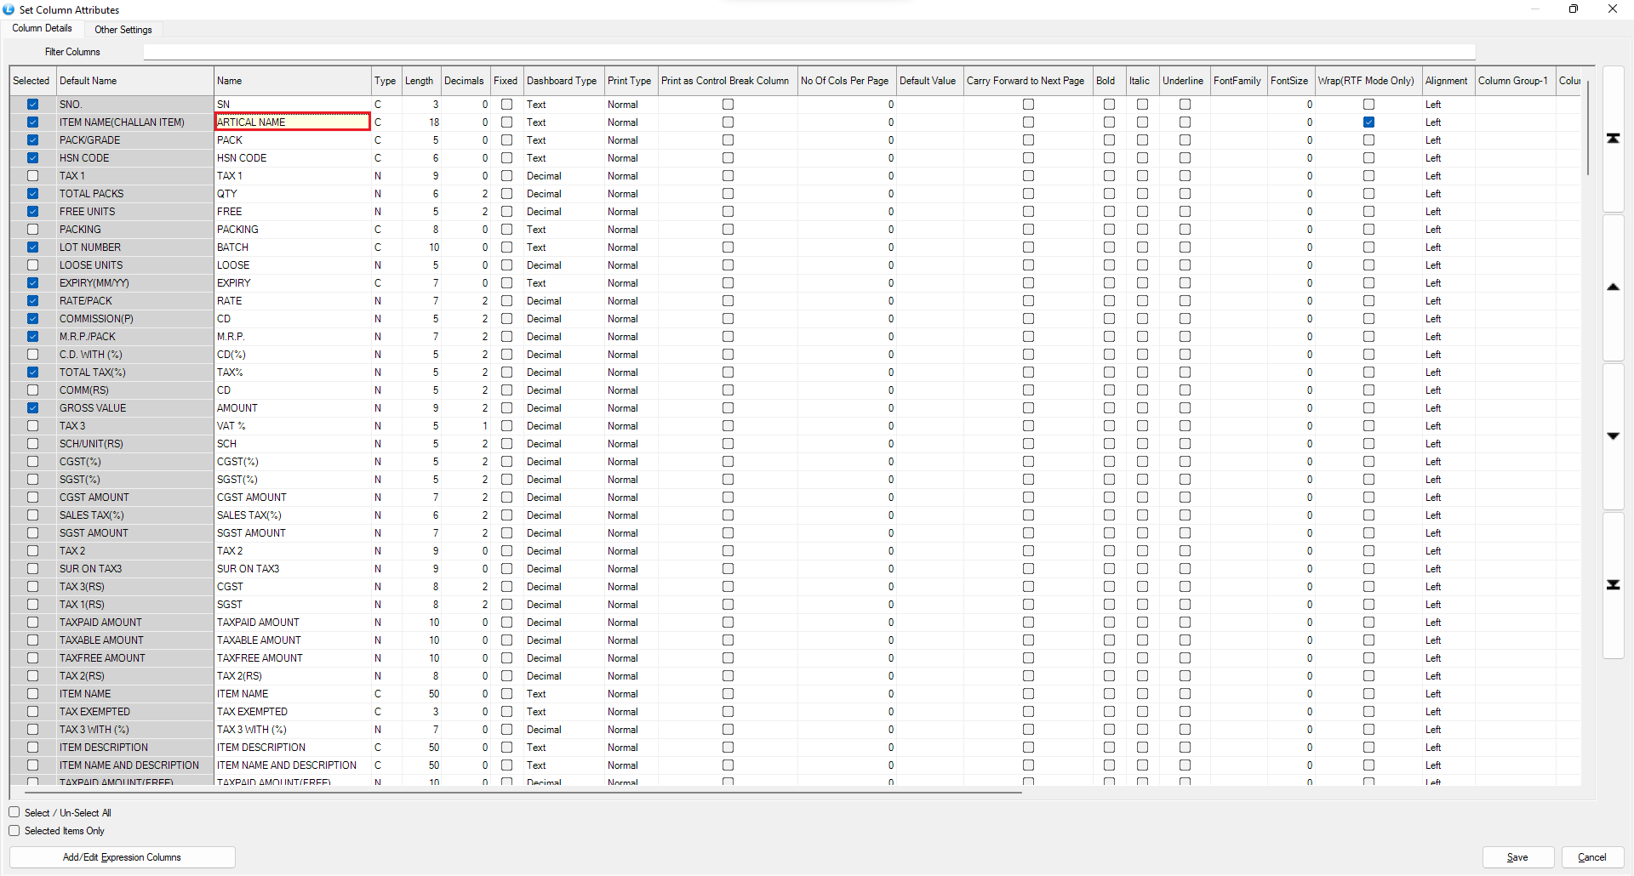Viewport: 1634px width, 876px height.
Task: Click the move-up arrow button
Action: (x=1613, y=287)
